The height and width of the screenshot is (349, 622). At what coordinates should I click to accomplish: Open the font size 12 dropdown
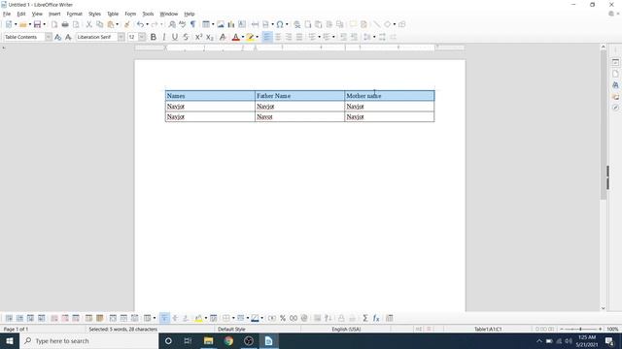click(142, 37)
